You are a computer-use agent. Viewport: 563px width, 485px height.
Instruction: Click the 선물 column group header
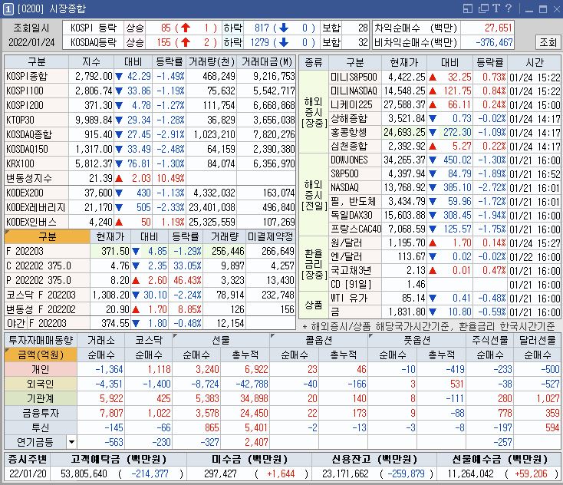pos(221,340)
